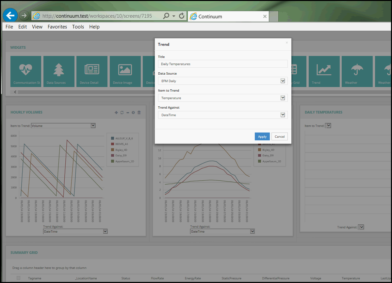Click the Weather umbrella widget tile
The image size is (392, 283).
(x=357, y=71)
